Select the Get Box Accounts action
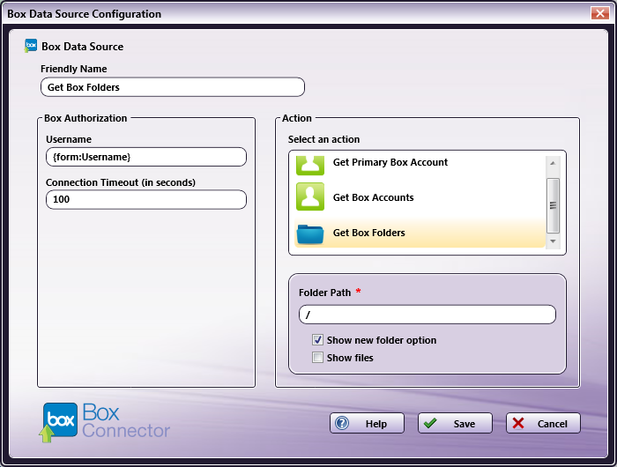The image size is (617, 467). click(420, 197)
